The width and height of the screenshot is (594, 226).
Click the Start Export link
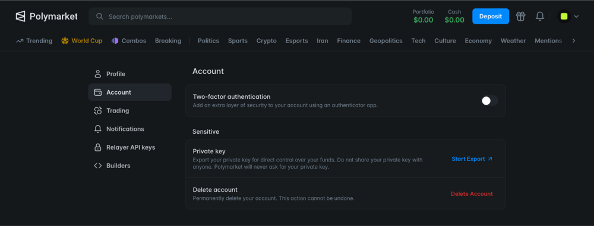(472, 159)
